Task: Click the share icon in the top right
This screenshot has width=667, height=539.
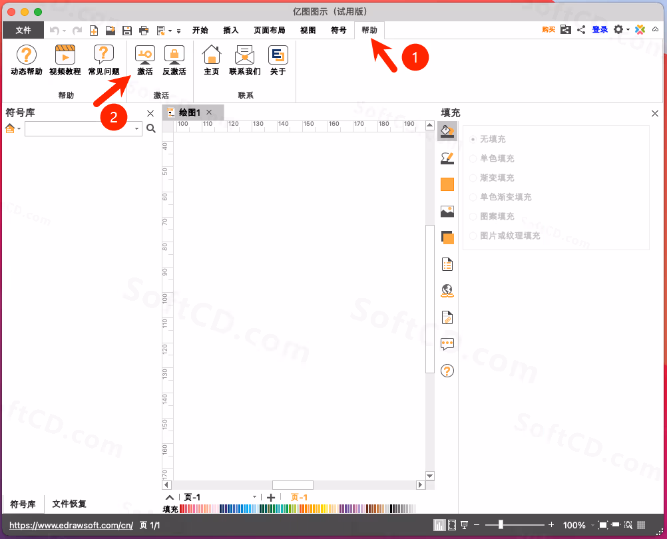Action: point(581,29)
